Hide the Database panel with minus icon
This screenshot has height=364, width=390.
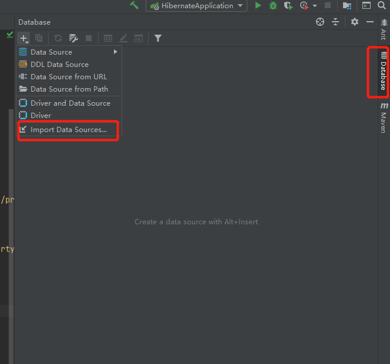pyautogui.click(x=370, y=22)
